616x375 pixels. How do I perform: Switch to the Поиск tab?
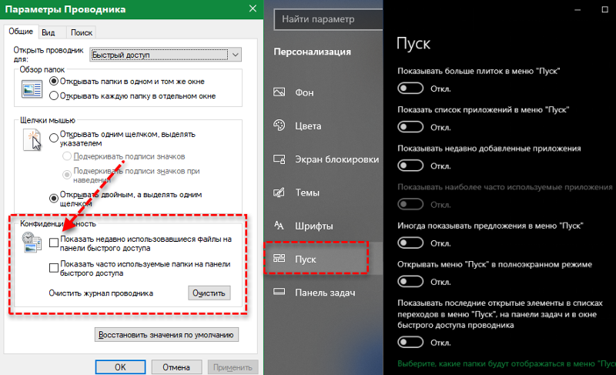tap(82, 32)
